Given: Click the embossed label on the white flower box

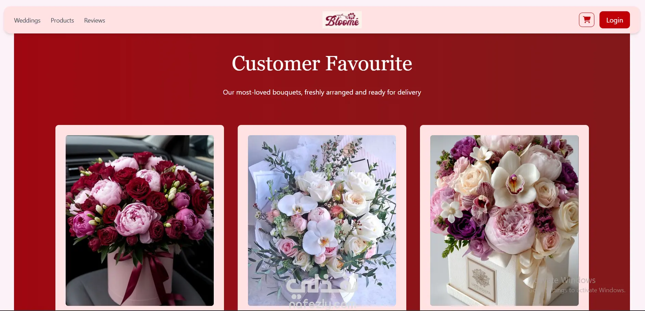Looking at the screenshot, I should (x=481, y=281).
